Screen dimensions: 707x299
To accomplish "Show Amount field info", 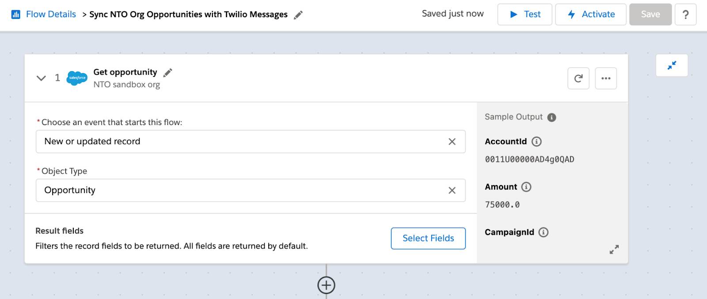I will 526,187.
